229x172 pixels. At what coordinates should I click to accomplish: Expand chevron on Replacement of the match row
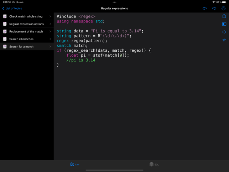coord(50,31)
